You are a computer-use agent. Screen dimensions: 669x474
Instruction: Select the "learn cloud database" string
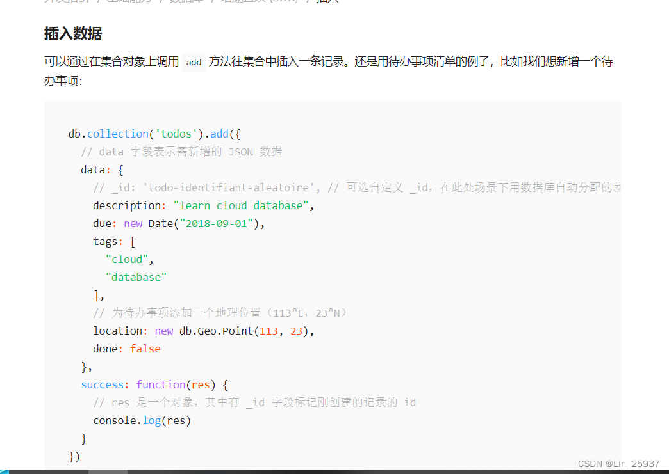point(241,206)
